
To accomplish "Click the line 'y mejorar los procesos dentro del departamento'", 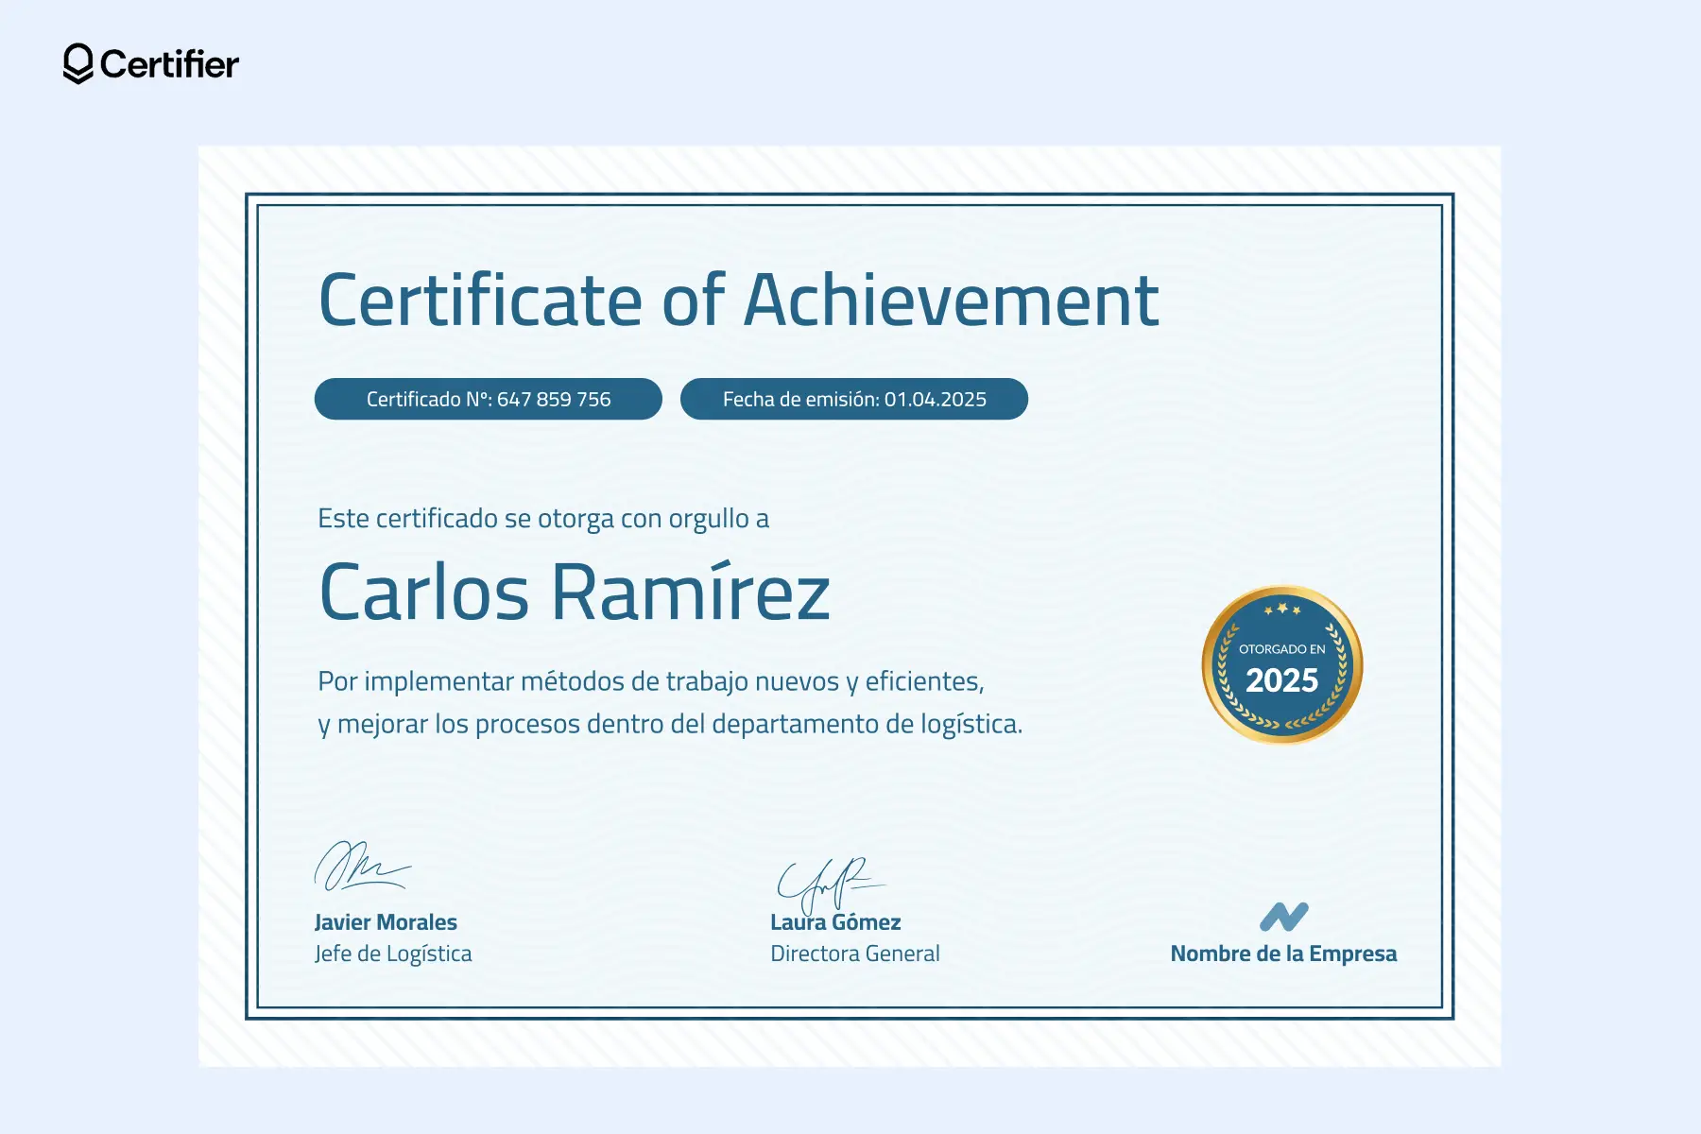I will (670, 724).
